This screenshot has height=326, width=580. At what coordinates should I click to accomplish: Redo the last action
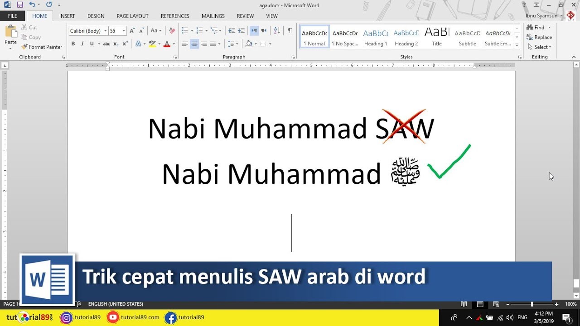pyautogui.click(x=48, y=5)
